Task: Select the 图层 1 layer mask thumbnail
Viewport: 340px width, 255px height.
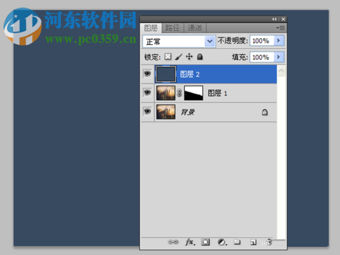Action: tap(194, 93)
